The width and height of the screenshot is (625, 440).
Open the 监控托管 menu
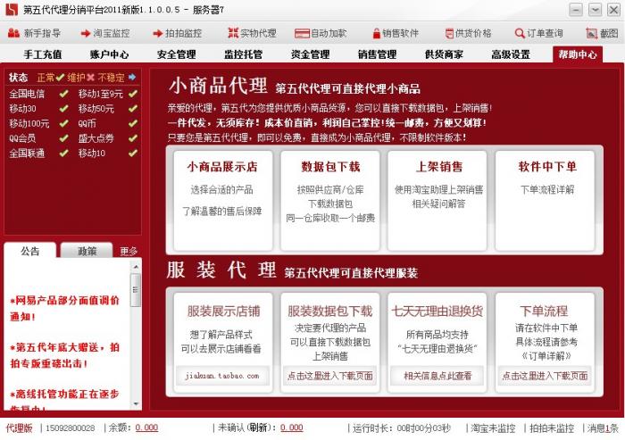pyautogui.click(x=243, y=54)
